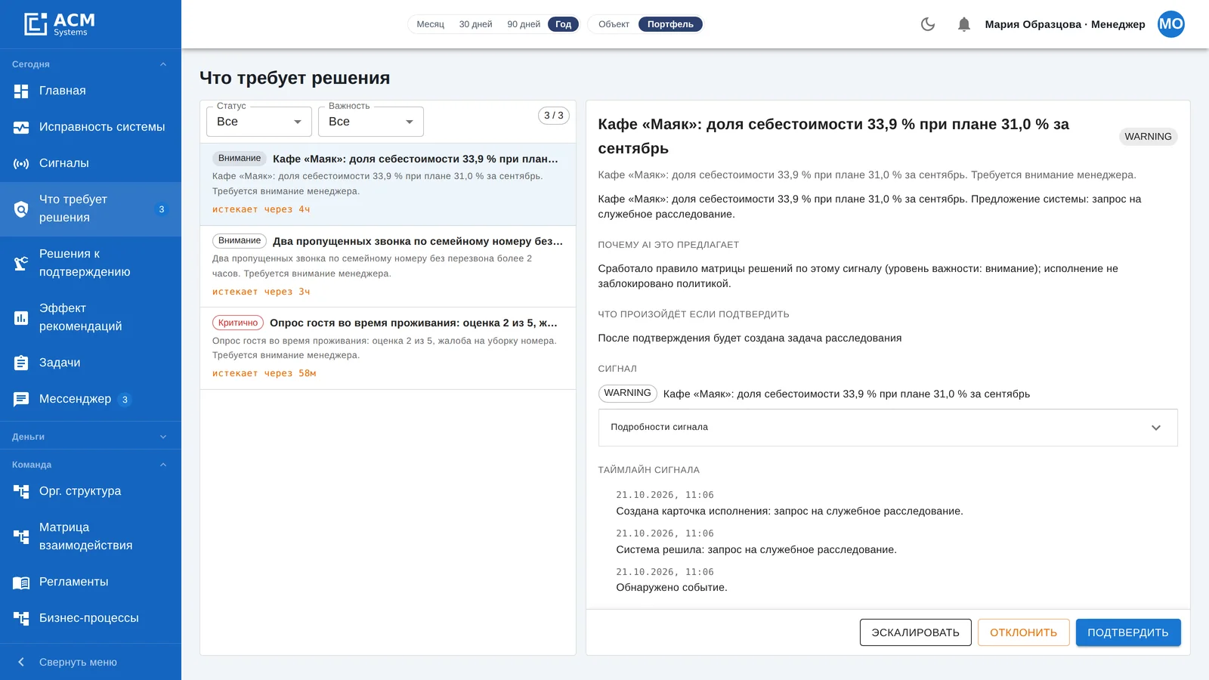The width and height of the screenshot is (1209, 680).
Task: Select the Месяц period toggle
Action: (430, 24)
